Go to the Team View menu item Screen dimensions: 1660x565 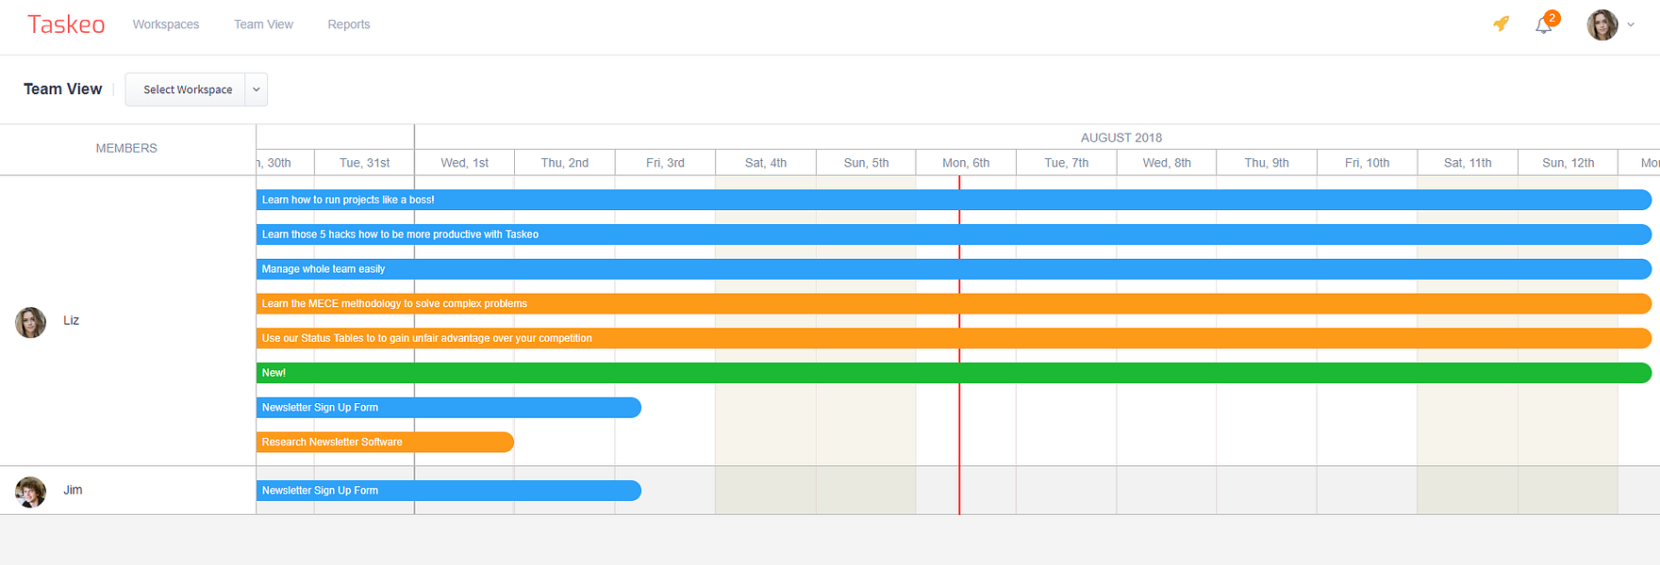(x=263, y=24)
